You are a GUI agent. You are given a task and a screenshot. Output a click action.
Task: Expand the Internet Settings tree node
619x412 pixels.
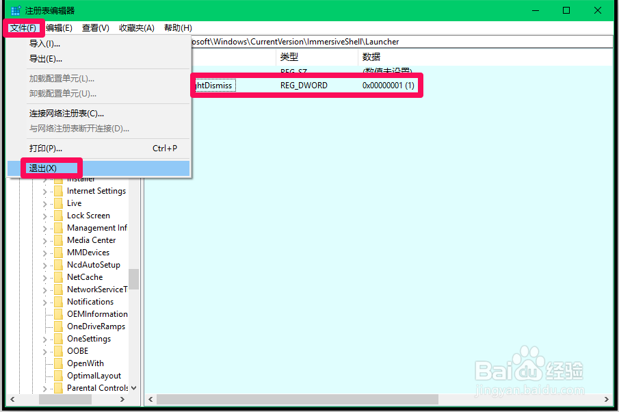tap(44, 192)
